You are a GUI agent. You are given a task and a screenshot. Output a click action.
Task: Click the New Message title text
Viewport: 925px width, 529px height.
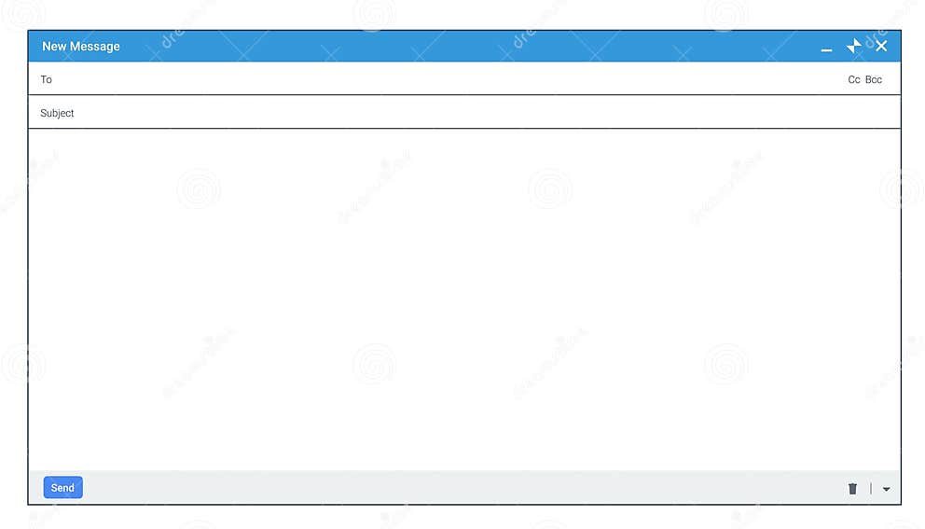tap(81, 46)
